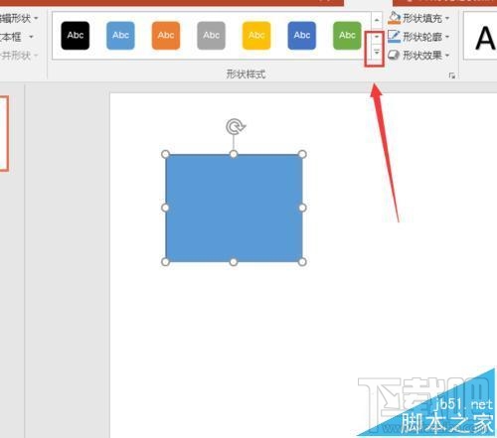Image resolution: width=497 pixels, height=438 pixels.
Task: Click the bottom-left resize handle of rectangle
Action: click(x=165, y=262)
